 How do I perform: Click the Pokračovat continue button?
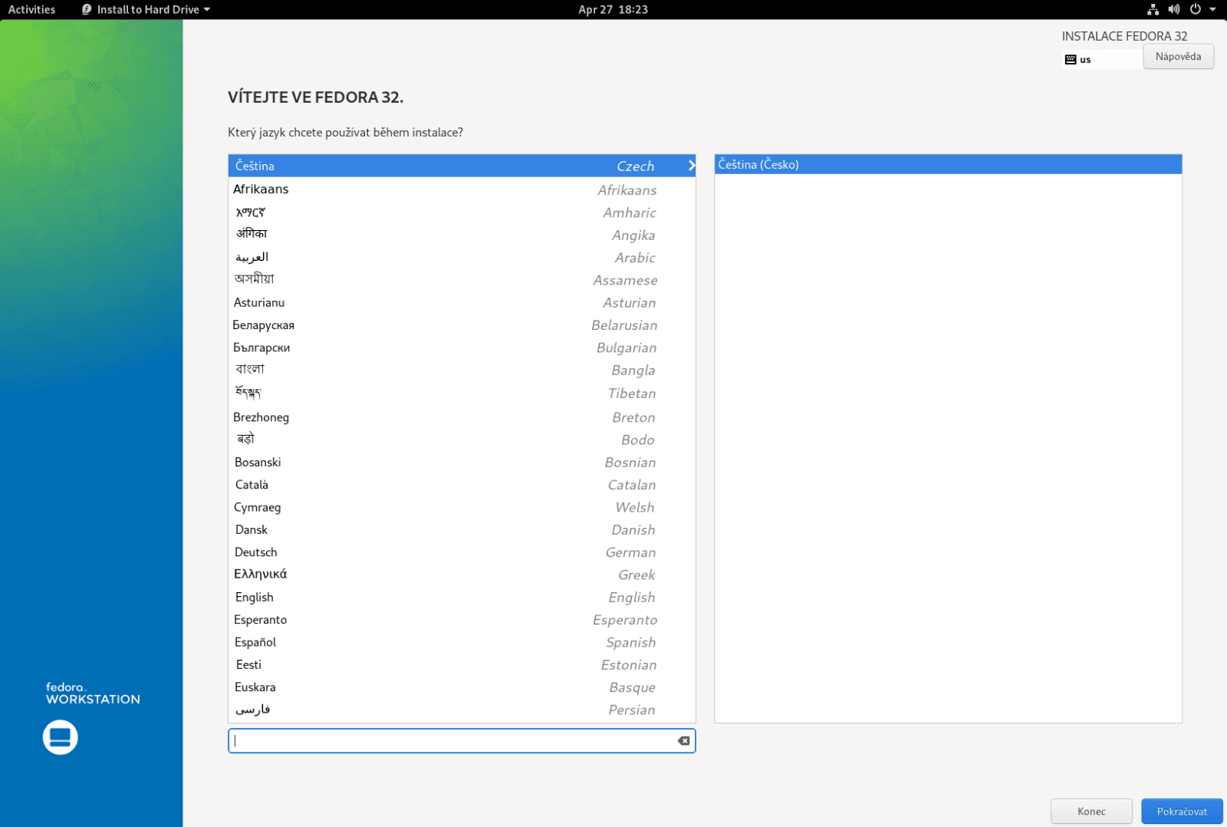(x=1182, y=811)
